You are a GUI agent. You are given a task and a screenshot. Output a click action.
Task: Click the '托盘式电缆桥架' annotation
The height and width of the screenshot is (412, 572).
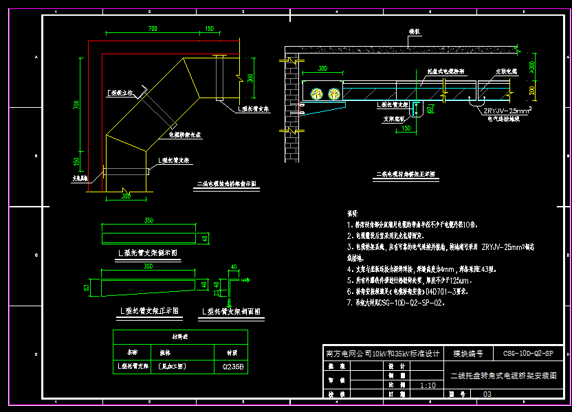pyautogui.click(x=445, y=71)
